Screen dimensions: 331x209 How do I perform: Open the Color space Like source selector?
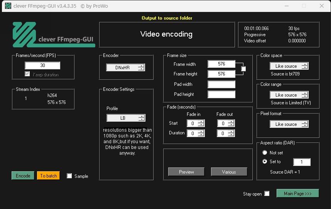click(289, 66)
